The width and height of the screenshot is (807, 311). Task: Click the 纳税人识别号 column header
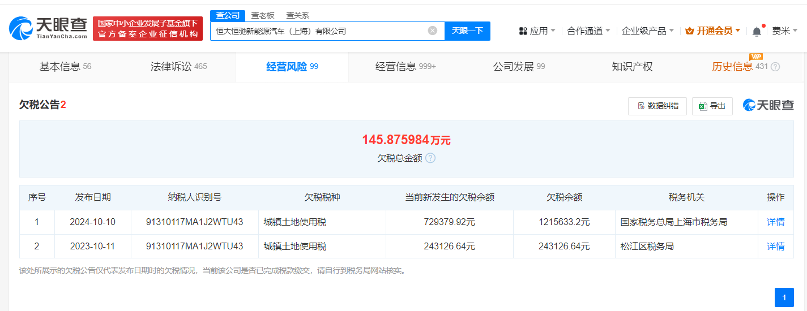tap(194, 197)
